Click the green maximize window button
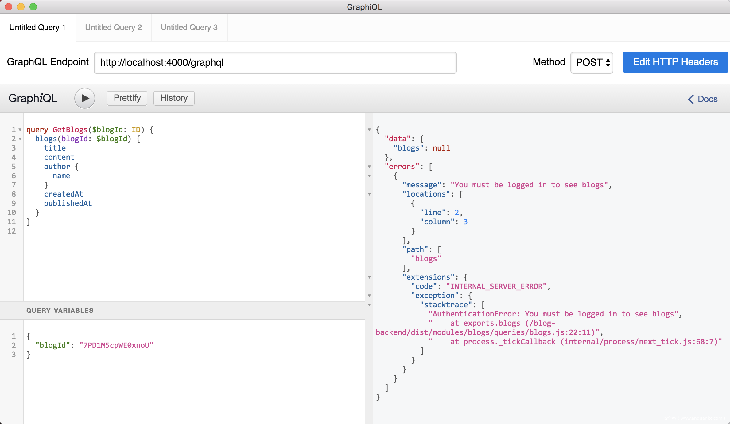Viewport: 730px width, 424px height. (x=33, y=7)
